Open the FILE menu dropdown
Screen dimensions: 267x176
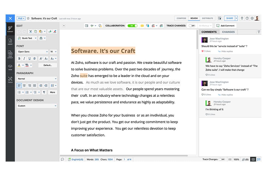pyautogui.click(x=21, y=18)
